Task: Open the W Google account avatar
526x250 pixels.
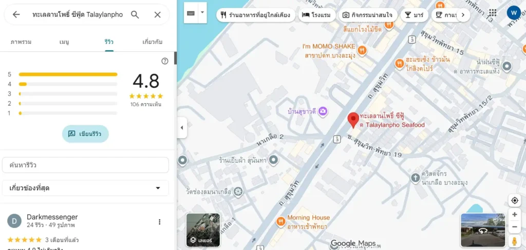Action: (514, 13)
